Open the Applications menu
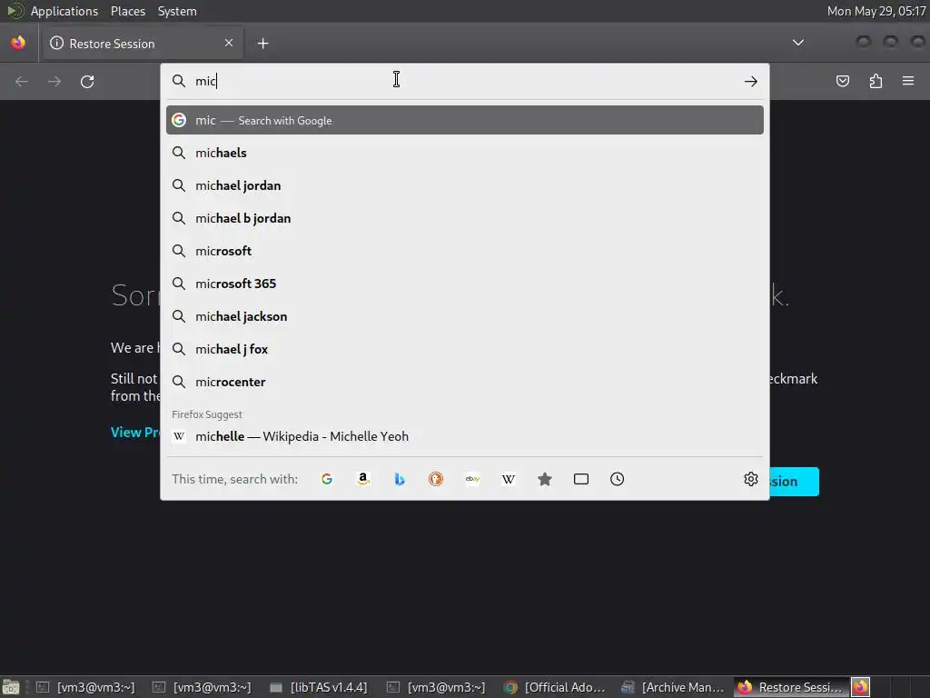Viewport: 930px width, 698px height. pos(64,11)
